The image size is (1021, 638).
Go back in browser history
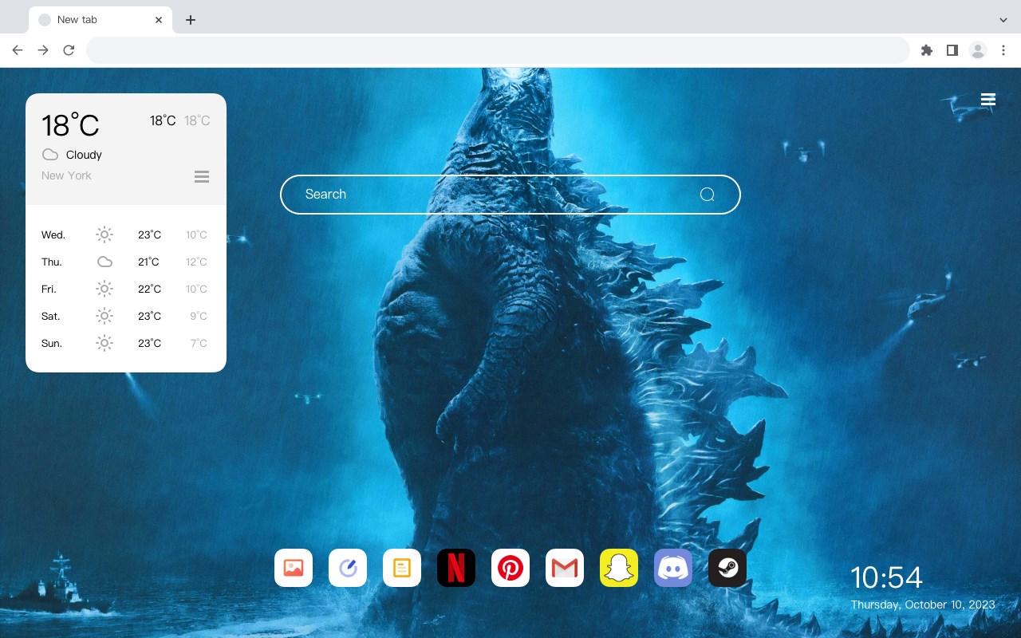[x=18, y=50]
